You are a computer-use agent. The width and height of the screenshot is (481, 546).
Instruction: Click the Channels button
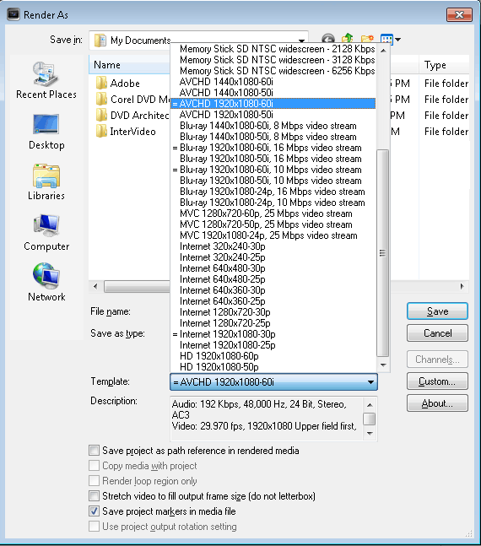click(x=437, y=359)
